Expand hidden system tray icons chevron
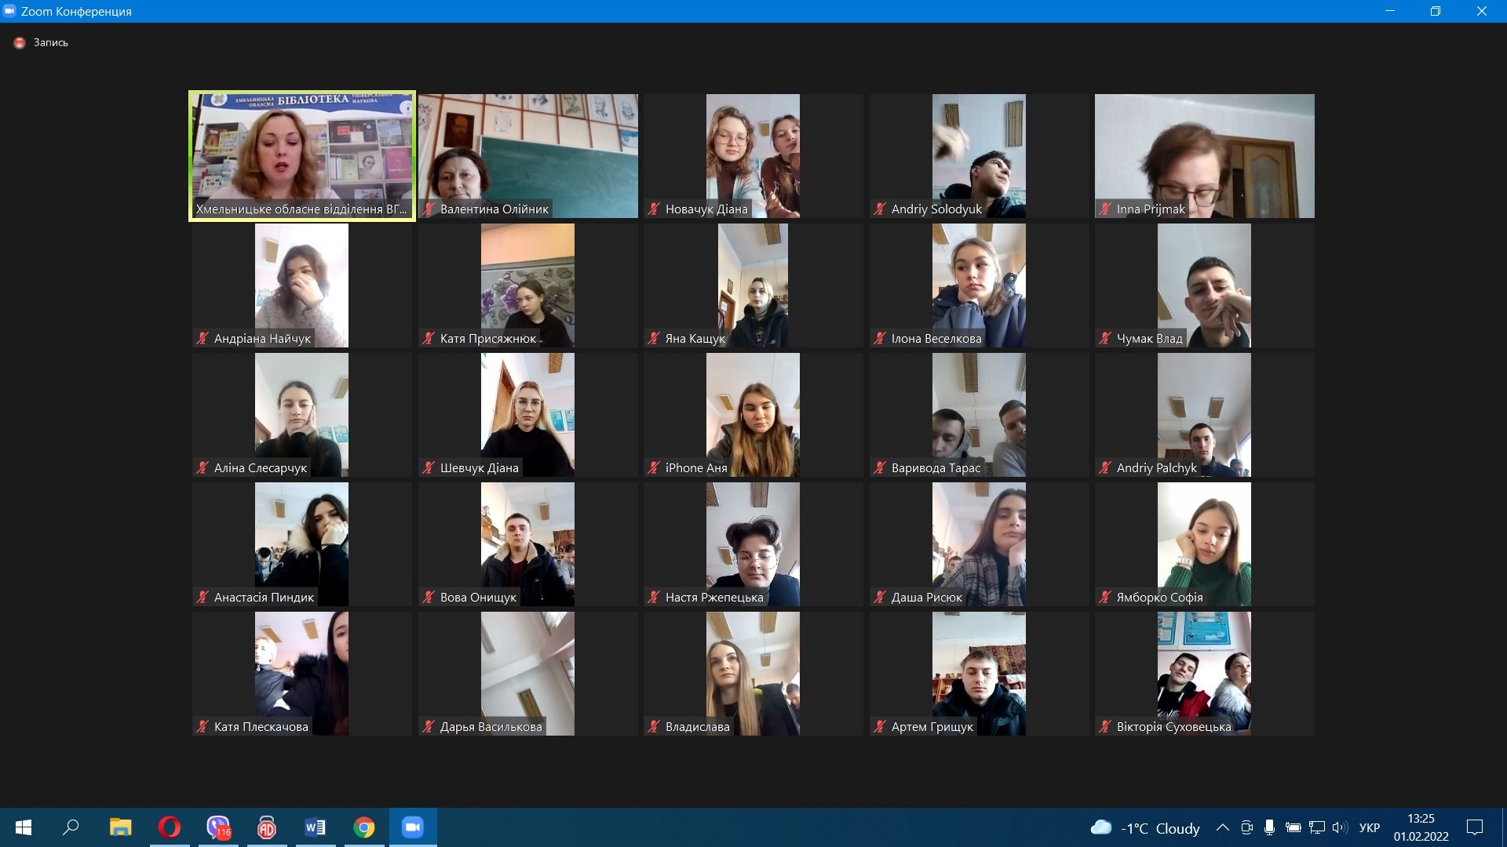The height and width of the screenshot is (847, 1507). (1222, 827)
